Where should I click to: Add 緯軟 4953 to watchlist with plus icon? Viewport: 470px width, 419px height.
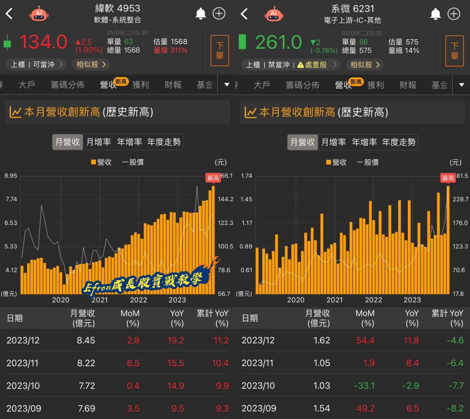[219, 14]
